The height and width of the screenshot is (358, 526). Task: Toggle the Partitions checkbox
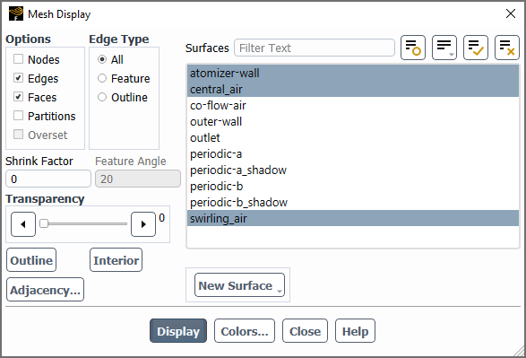pyautogui.click(x=18, y=116)
